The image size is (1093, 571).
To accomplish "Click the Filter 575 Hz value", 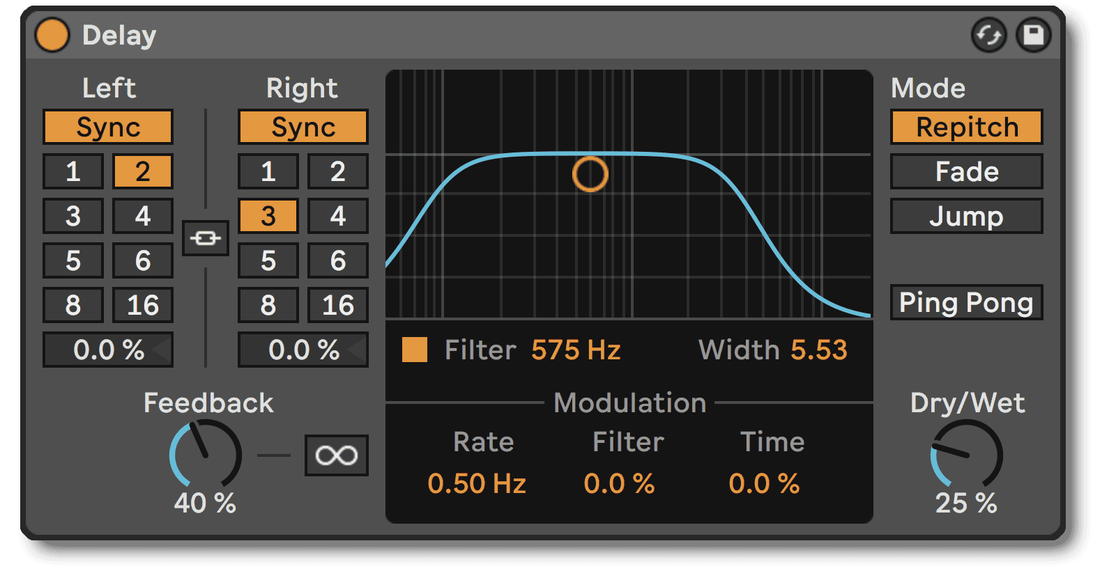I will pos(576,350).
